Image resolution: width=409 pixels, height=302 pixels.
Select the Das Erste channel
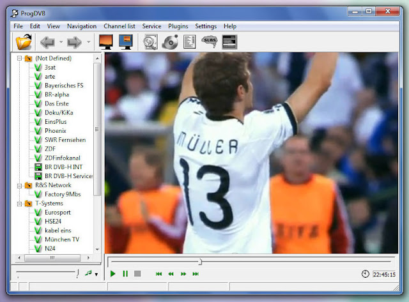57,103
